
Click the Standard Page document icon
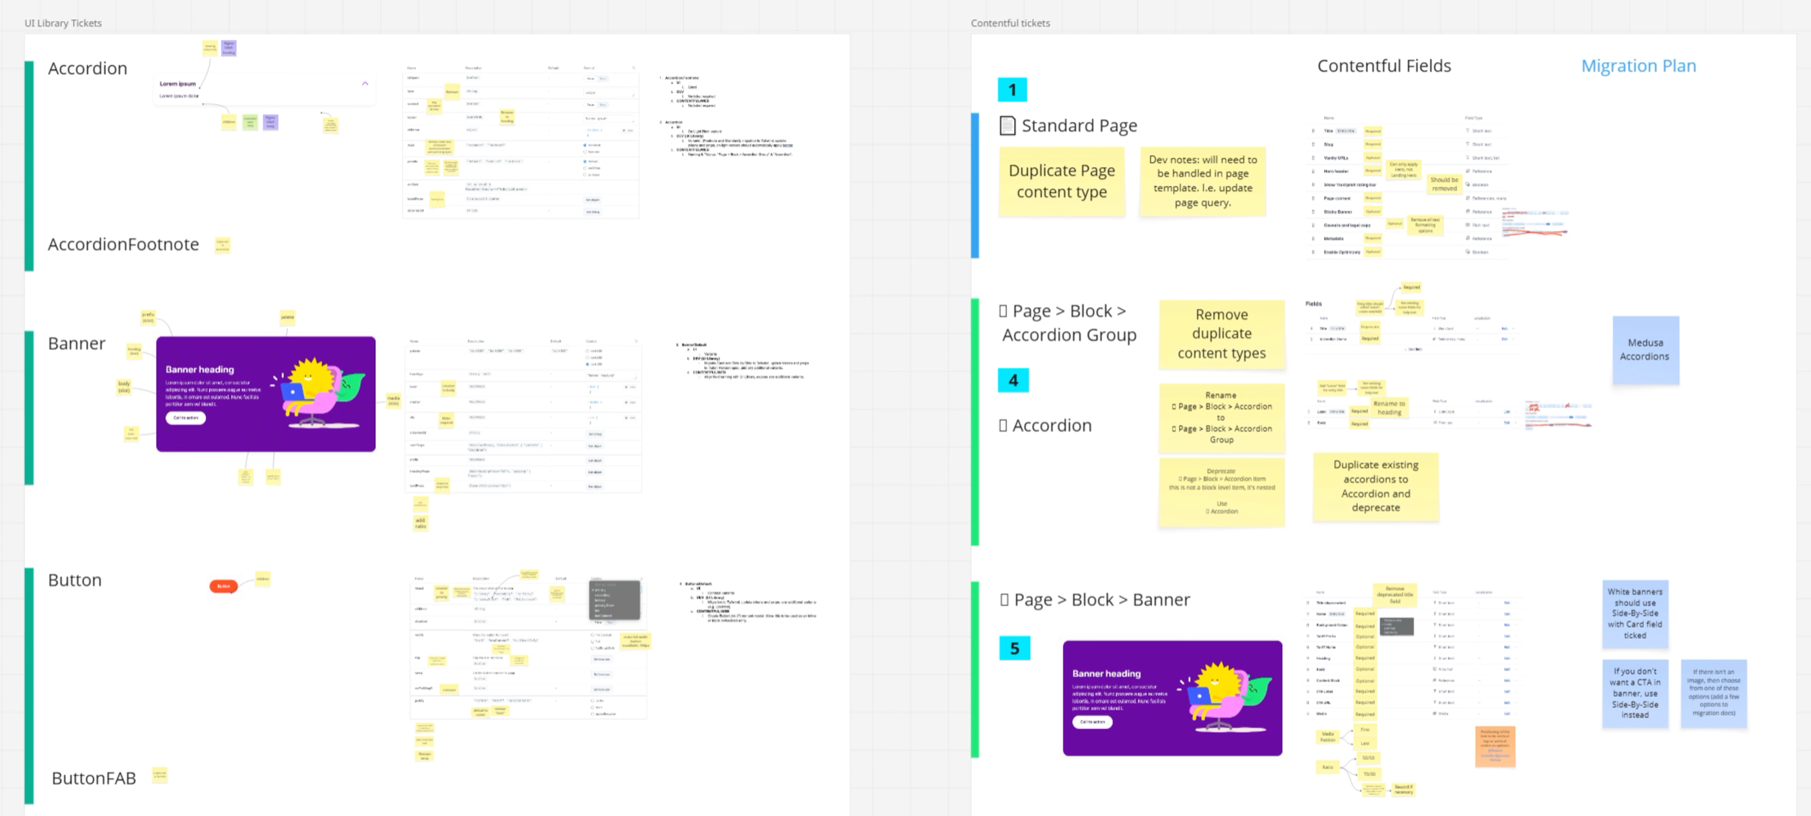point(1007,126)
